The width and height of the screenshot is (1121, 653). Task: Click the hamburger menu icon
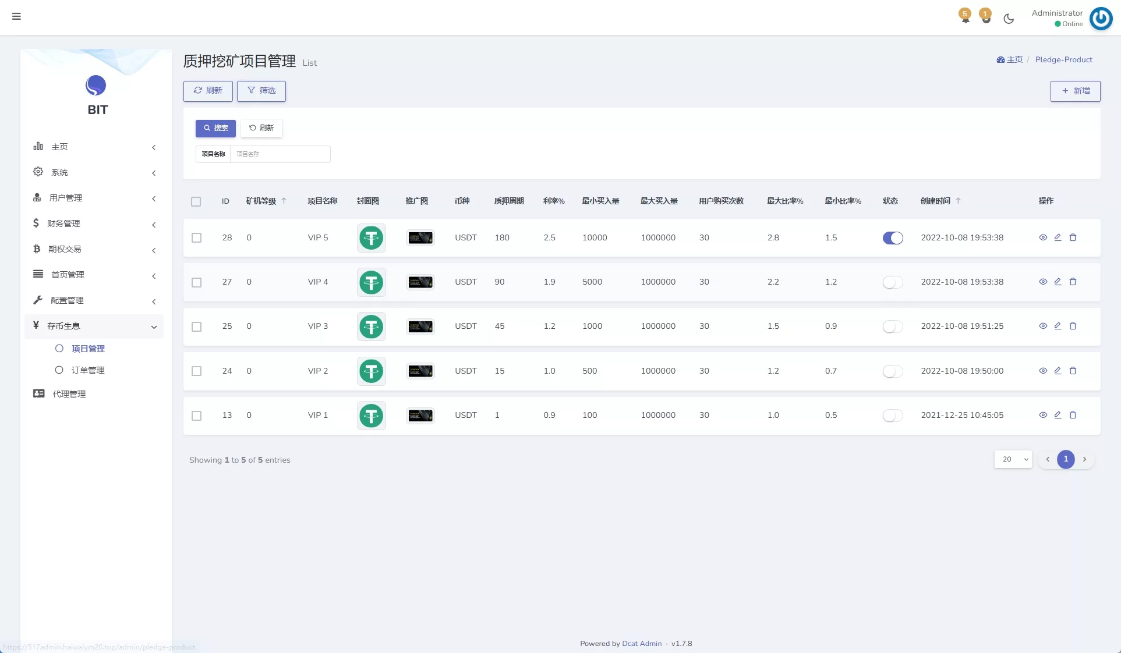pos(16,16)
